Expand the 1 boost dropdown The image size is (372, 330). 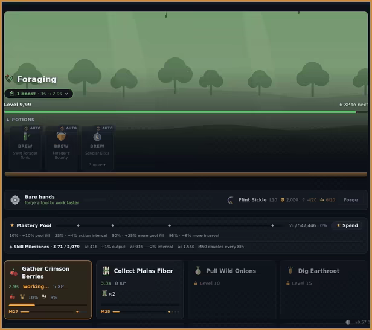39,94
